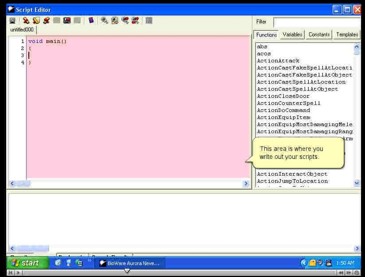Click the first magnifying glass toolbar icon

[x=105, y=20]
